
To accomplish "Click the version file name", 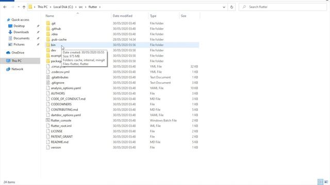I will [56, 147].
